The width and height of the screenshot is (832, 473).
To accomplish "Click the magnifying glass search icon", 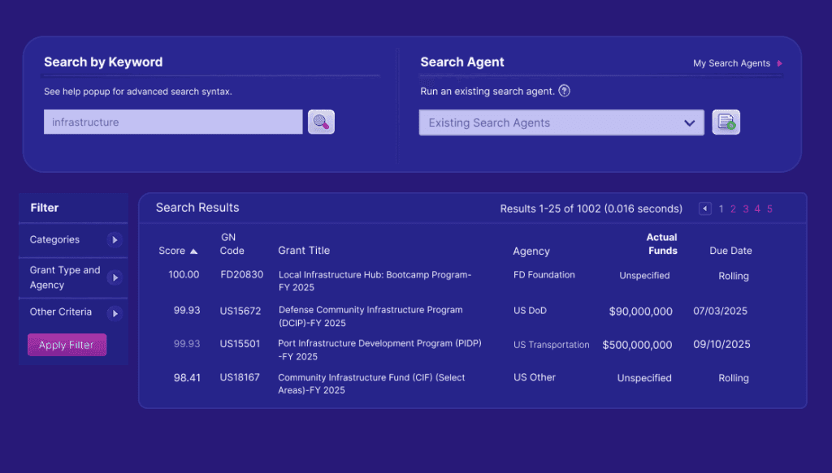I will 321,123.
